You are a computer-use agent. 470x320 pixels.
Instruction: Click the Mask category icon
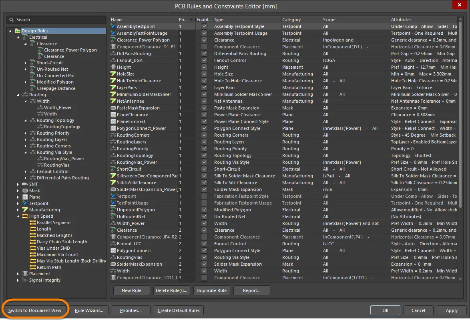(x=25, y=191)
